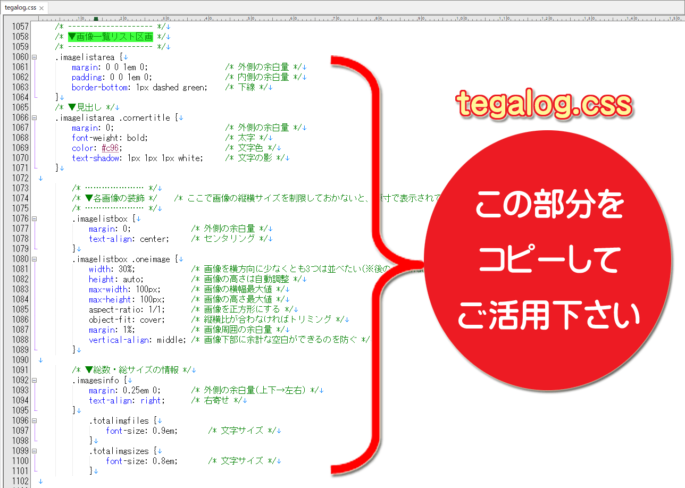Collapse the .imagelistbox .oneimage fold marker

tap(35, 259)
